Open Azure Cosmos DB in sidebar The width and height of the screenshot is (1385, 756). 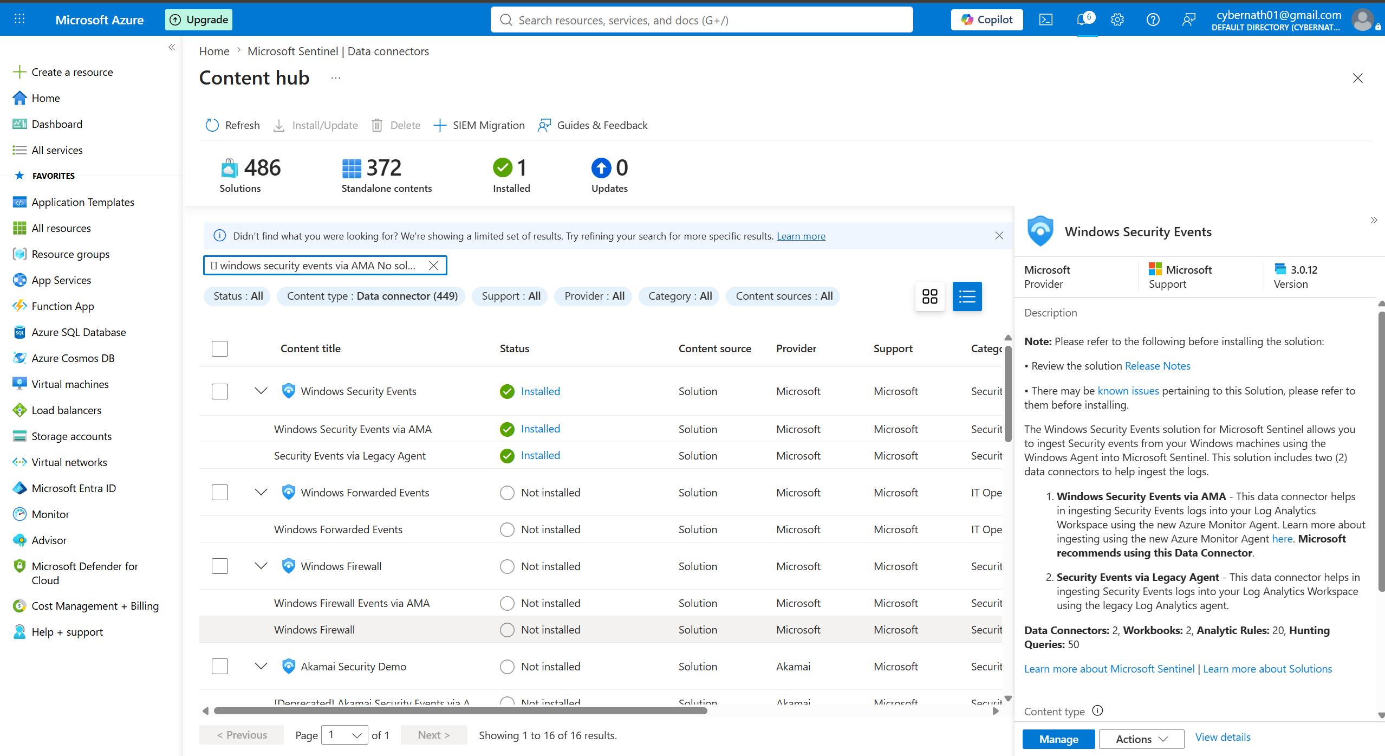(x=73, y=358)
